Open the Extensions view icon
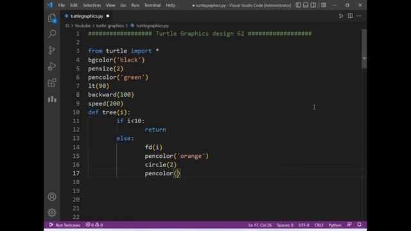The width and height of the screenshot is (411, 231). coord(52,83)
